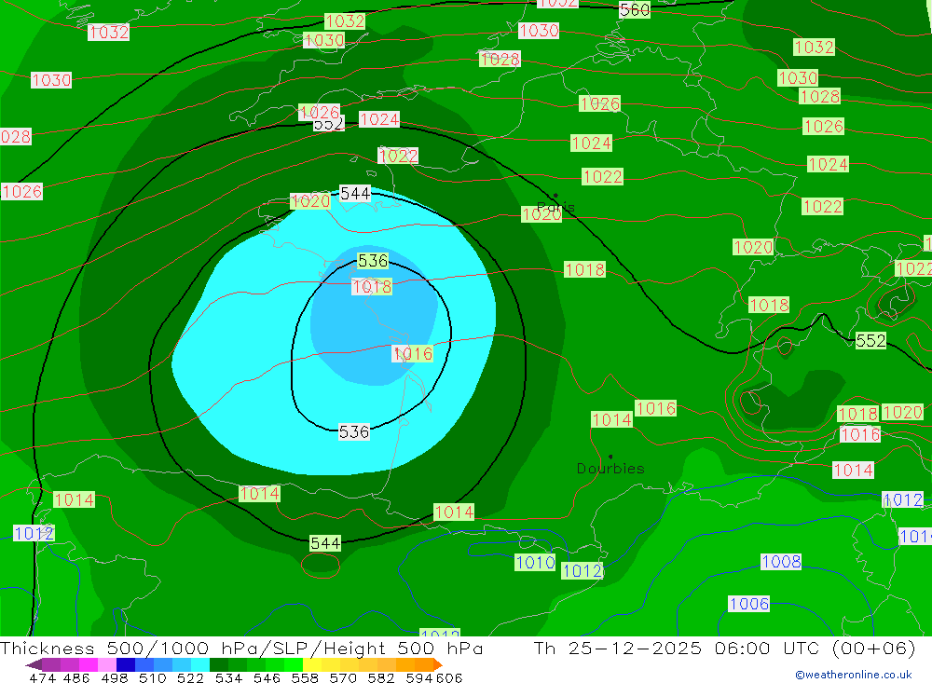Click the 536 label above the blue core
Image resolution: width=932 pixels, height=683 pixels.
(373, 260)
